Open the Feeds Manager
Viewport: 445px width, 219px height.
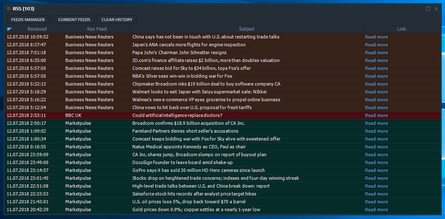tap(28, 19)
